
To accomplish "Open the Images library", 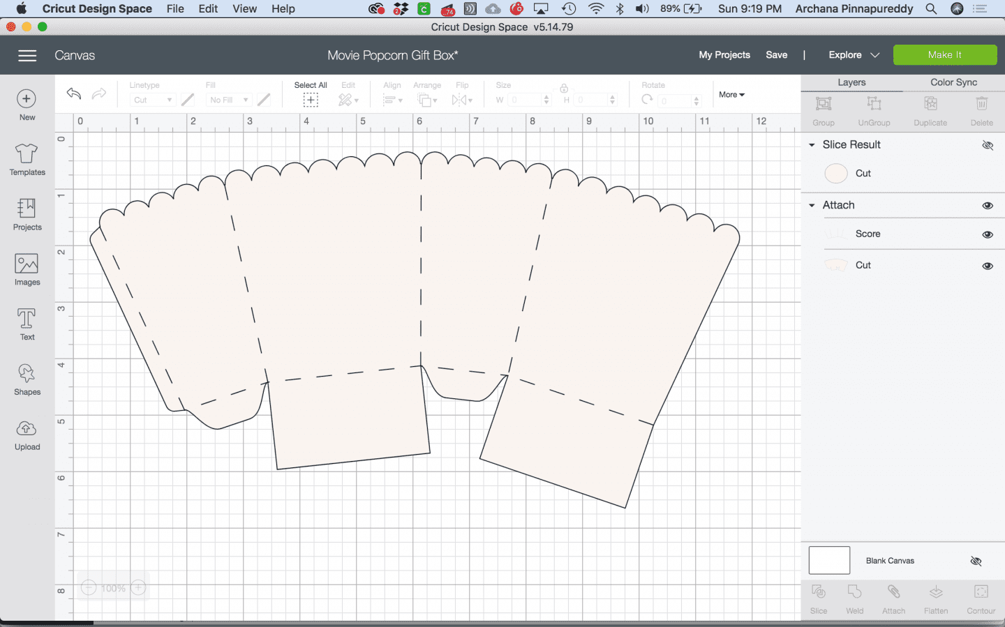I will [x=27, y=269].
